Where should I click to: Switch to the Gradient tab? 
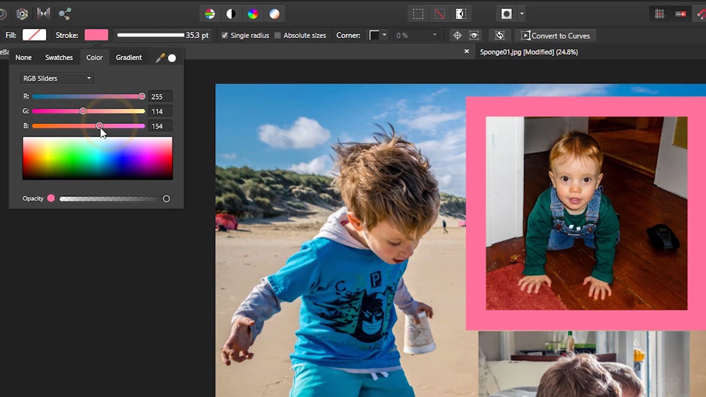[x=129, y=57]
